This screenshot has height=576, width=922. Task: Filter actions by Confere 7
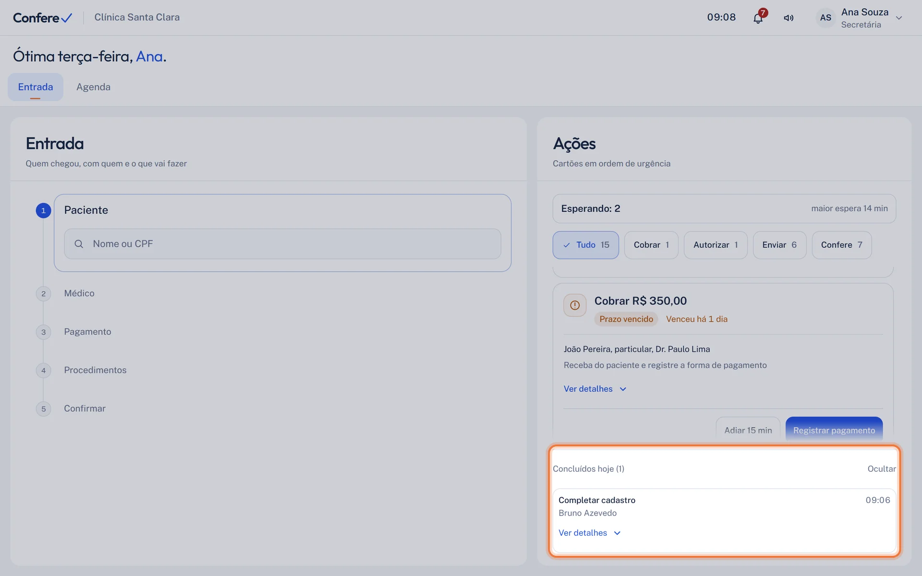(x=841, y=245)
